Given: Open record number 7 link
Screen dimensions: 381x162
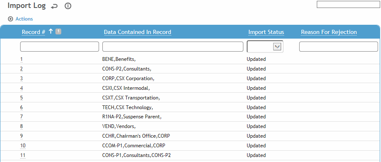Looking at the screenshot, I should (x=21, y=117).
